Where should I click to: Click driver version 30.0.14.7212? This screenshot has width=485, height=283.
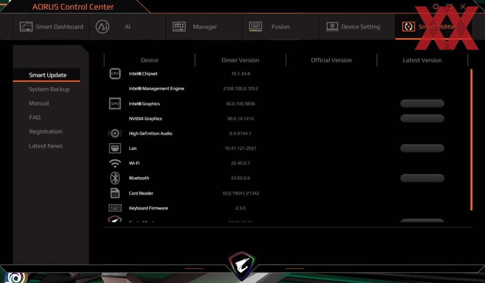pos(240,118)
